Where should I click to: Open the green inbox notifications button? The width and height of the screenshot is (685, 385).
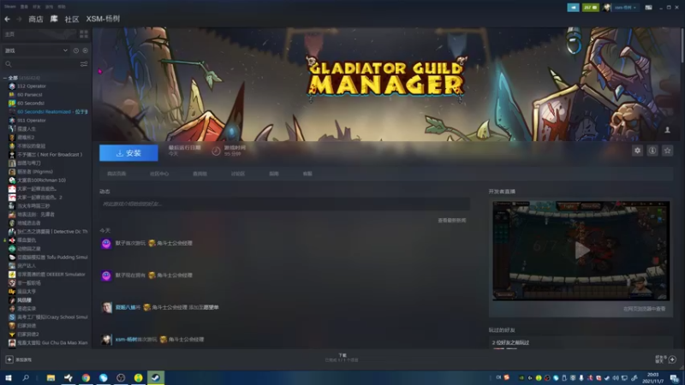[590, 8]
